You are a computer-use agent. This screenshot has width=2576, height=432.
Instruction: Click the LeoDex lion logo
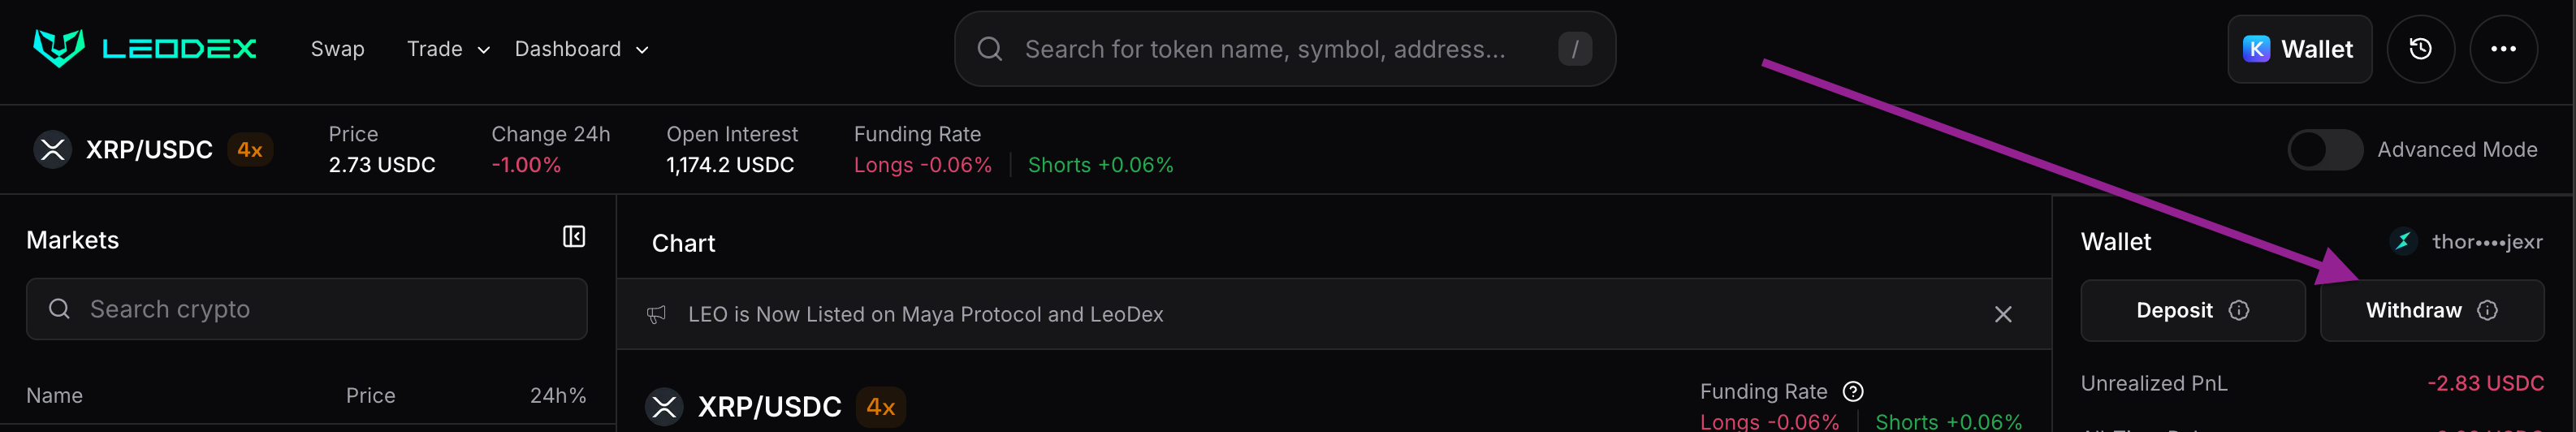[59, 48]
